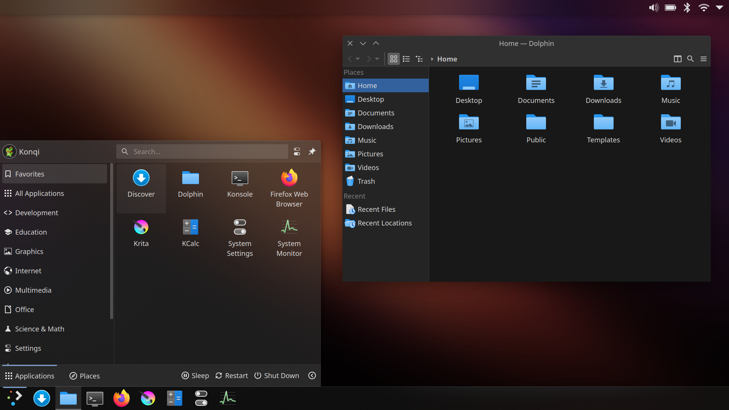Select Recent Files in Dolphin's sidebar
This screenshot has width=729, height=410.
click(x=385, y=209)
